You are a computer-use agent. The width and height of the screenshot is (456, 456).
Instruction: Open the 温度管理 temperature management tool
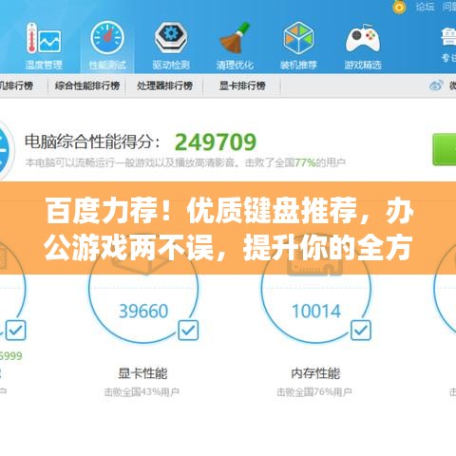coord(44,47)
